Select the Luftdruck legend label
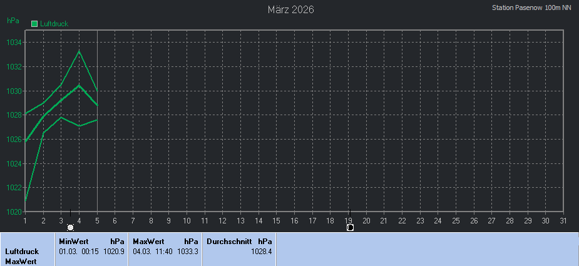Viewport: 579px width, 266px height. 53,24
